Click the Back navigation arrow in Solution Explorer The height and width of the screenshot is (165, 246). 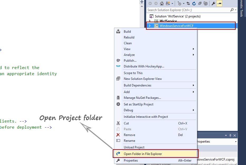tap(150, 3)
